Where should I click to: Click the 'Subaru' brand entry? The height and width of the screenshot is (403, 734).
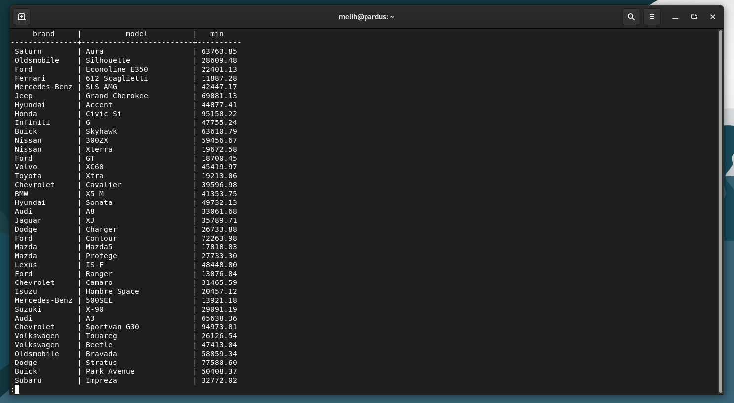pyautogui.click(x=28, y=380)
